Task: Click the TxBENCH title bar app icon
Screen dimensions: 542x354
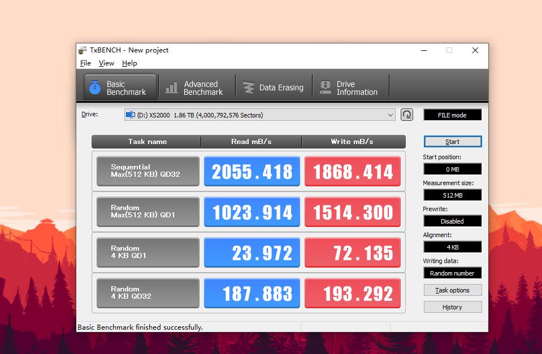Action: coord(83,50)
